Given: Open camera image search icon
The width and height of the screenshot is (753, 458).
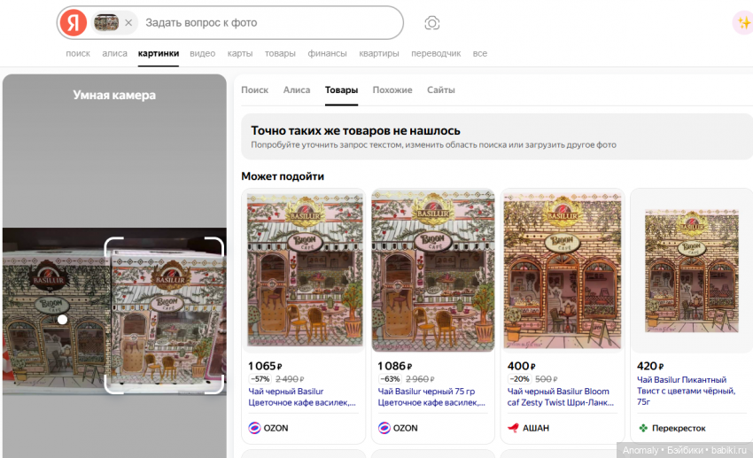Looking at the screenshot, I should [x=431, y=23].
